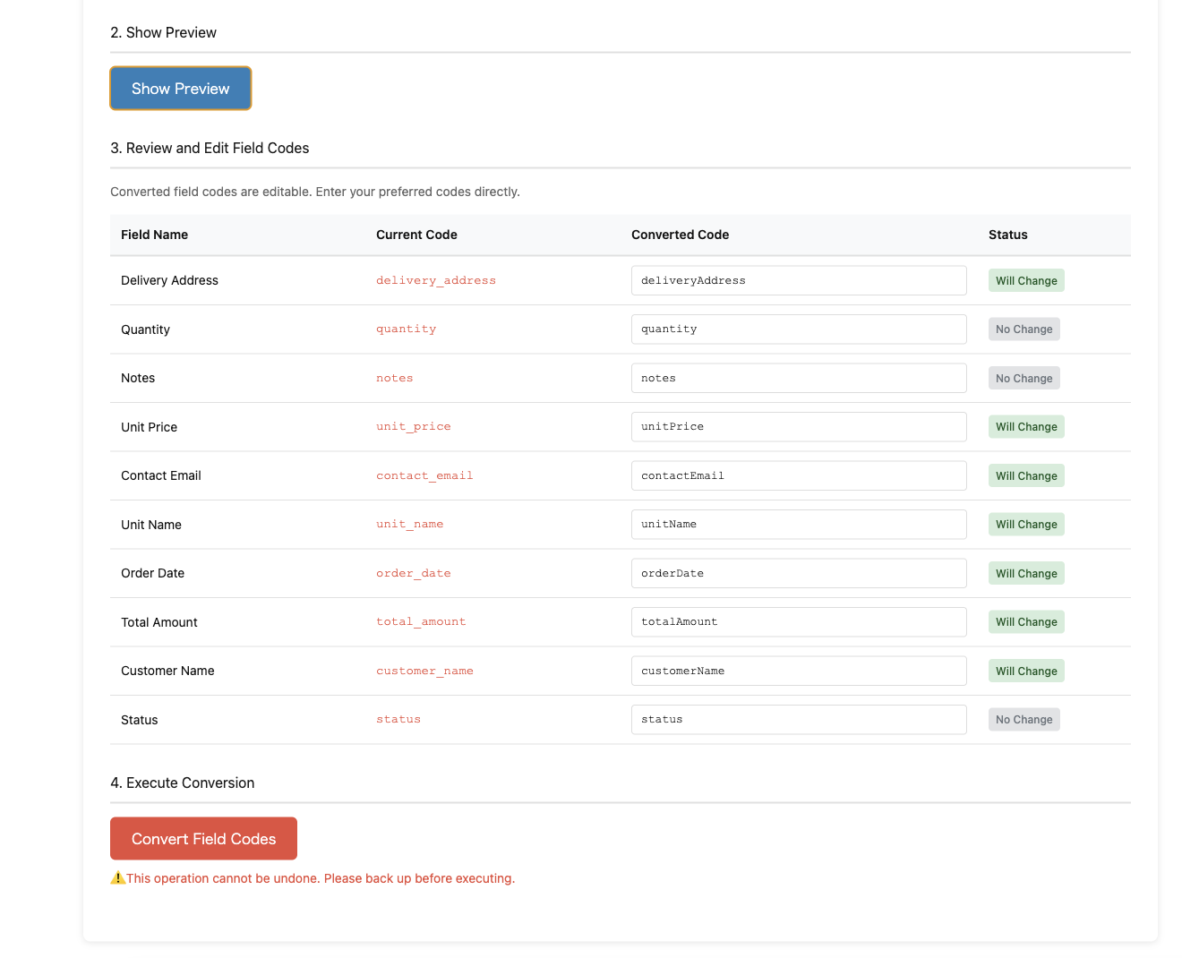
Task: Click No Change badge for Notes
Action: (1024, 378)
